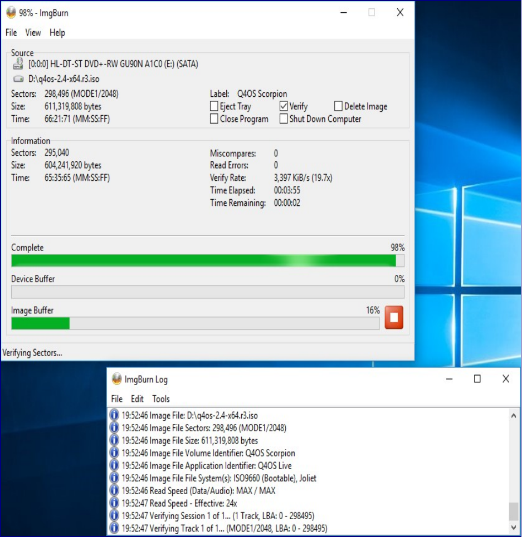Click drive name HL-DT-ST DVD+-RW GU90N text

tap(113, 64)
